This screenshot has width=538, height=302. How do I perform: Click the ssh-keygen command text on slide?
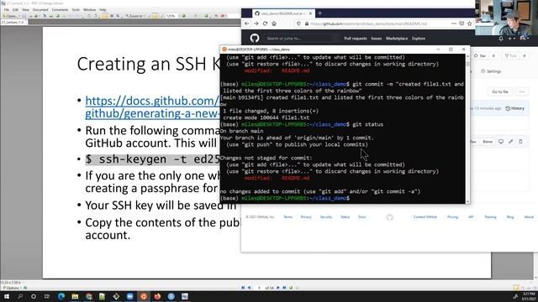pos(153,159)
